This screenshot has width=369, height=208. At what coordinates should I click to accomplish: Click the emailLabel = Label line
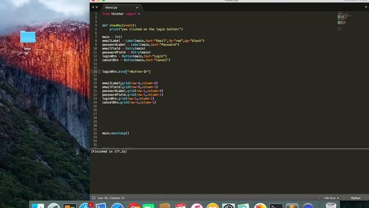[153, 41]
